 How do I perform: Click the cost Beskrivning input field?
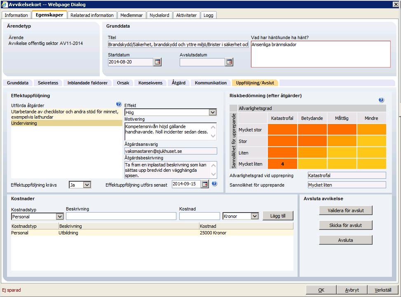pyautogui.click(x=121, y=216)
